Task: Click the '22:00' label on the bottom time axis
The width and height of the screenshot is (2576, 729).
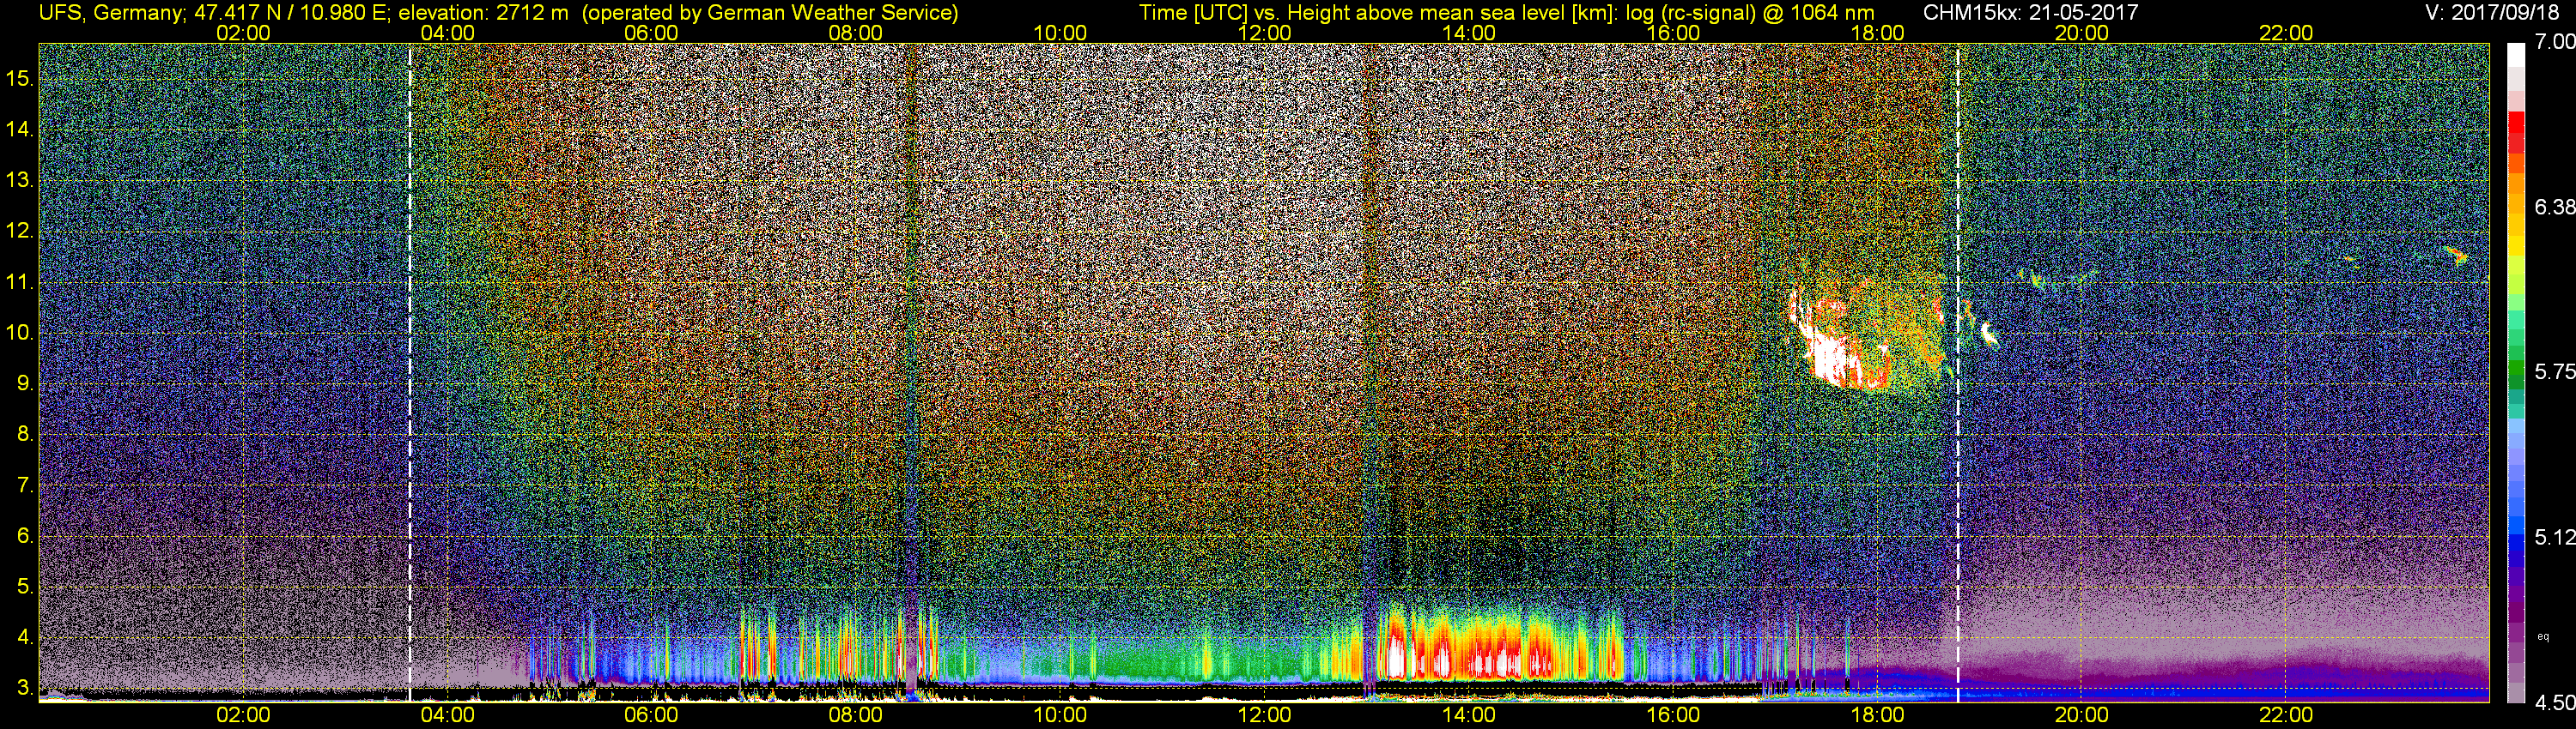Action: click(2286, 715)
